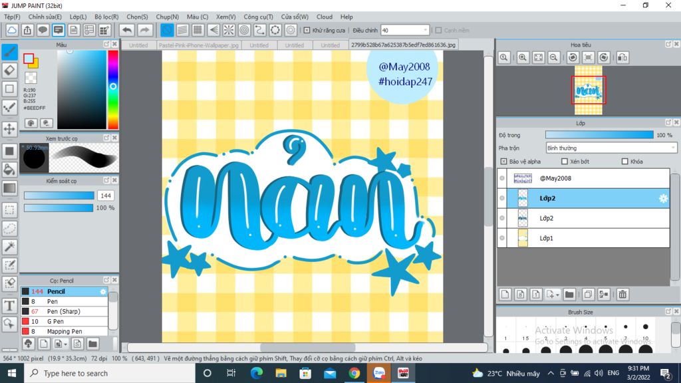Enable the crisscross grid snap
This screenshot has width=681, height=383.
198,30
